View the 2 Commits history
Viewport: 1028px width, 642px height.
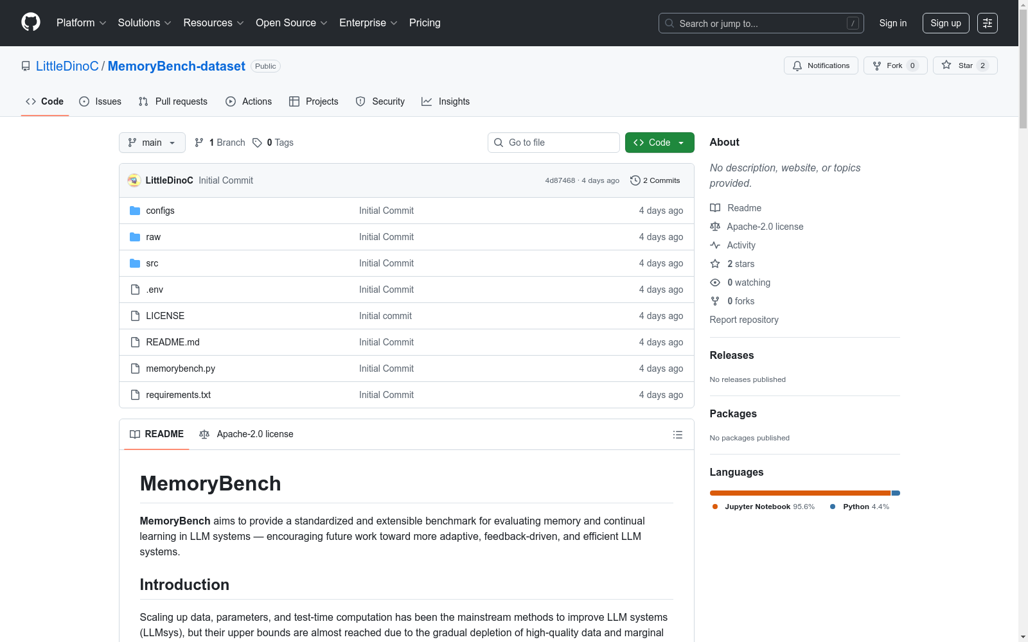655,180
